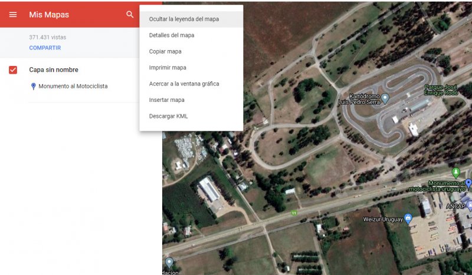
Task: Click the blue Monumento al Motociclista legend pin
Action: 34,86
